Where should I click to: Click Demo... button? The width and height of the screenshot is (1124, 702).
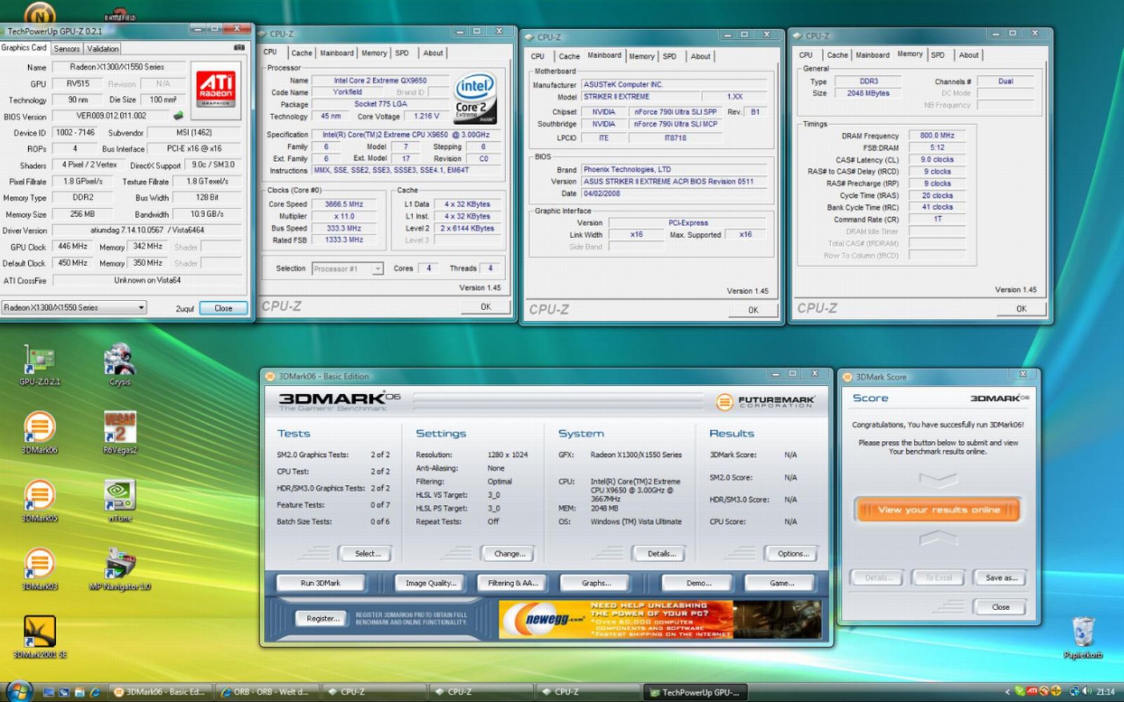point(698,583)
